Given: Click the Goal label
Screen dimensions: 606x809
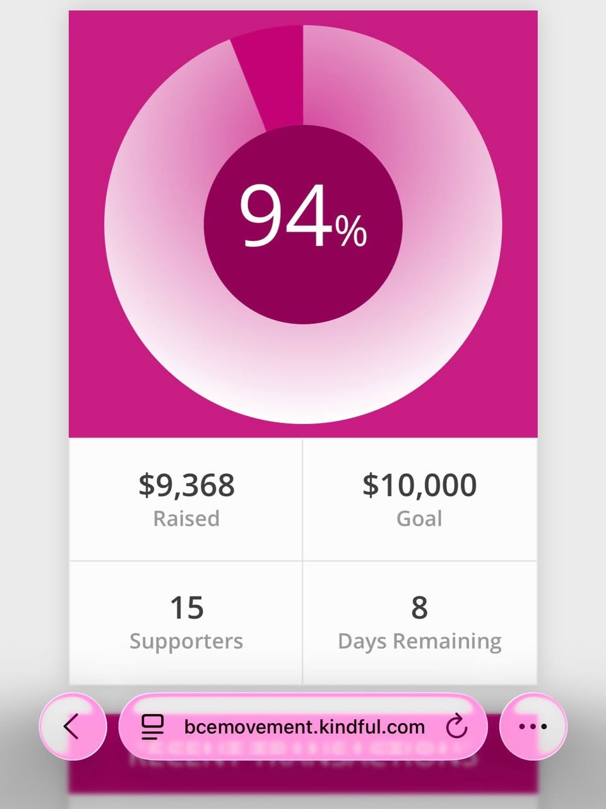Looking at the screenshot, I should [419, 519].
